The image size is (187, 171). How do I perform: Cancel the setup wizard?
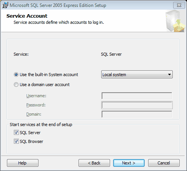(x=164, y=163)
